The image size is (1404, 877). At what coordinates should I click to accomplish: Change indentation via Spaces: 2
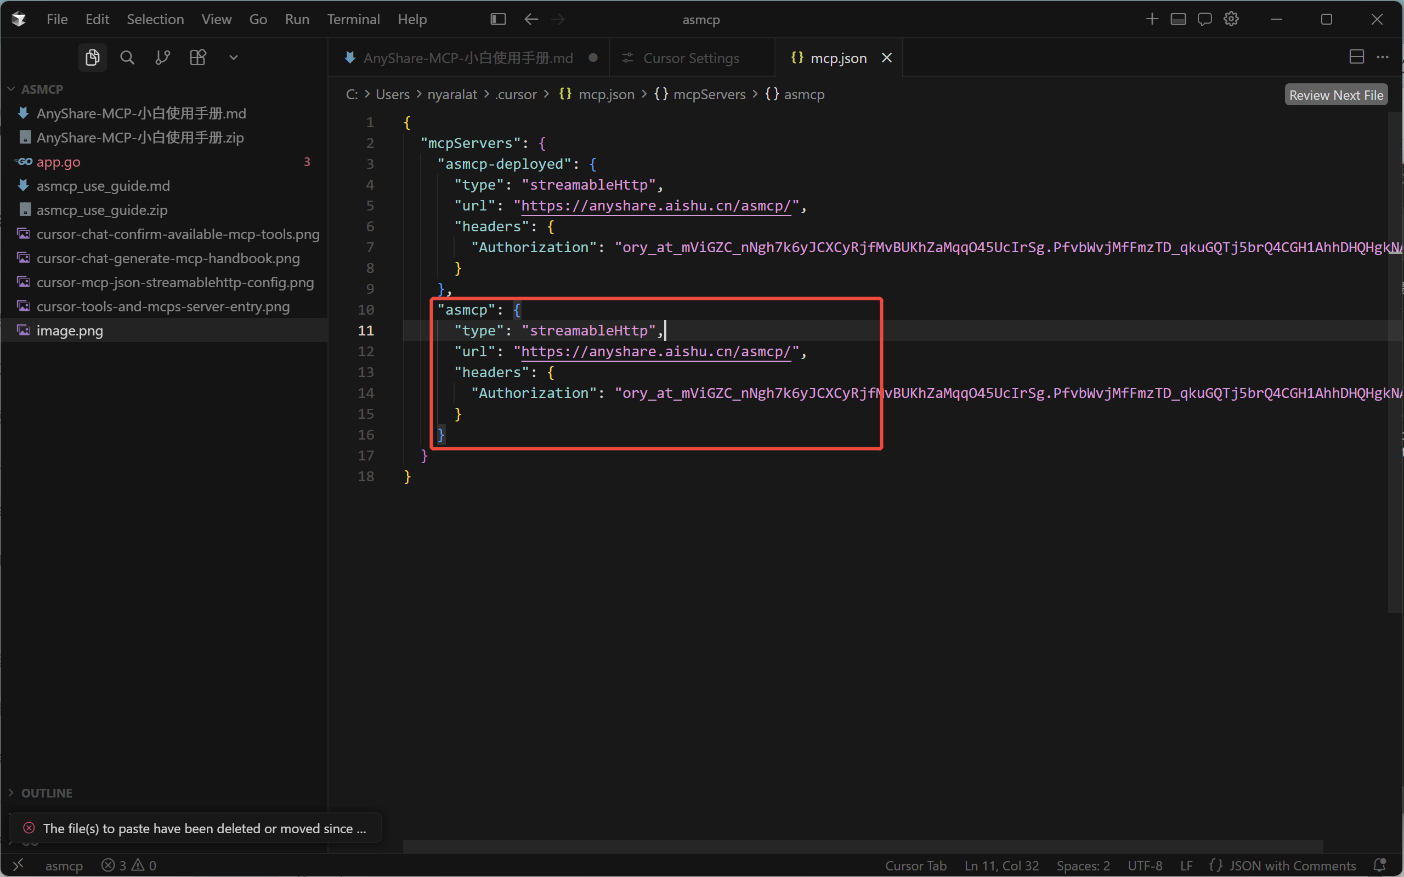click(1083, 865)
